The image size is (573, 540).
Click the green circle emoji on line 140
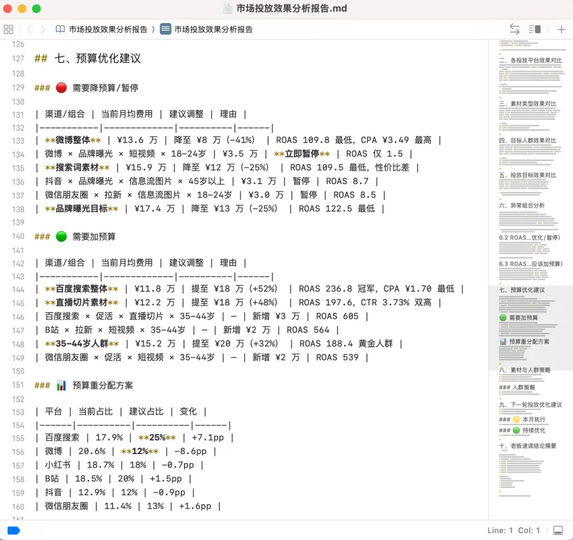click(x=61, y=237)
